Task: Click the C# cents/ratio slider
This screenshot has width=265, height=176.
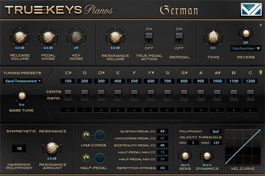Action: [68, 95]
